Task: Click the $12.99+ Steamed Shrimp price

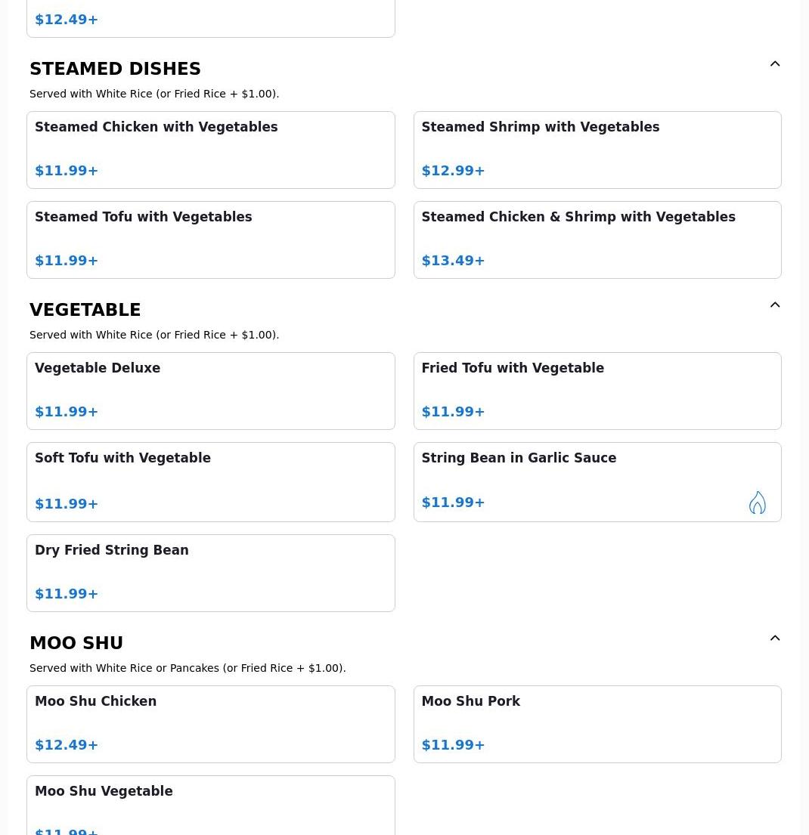Action: (x=453, y=171)
